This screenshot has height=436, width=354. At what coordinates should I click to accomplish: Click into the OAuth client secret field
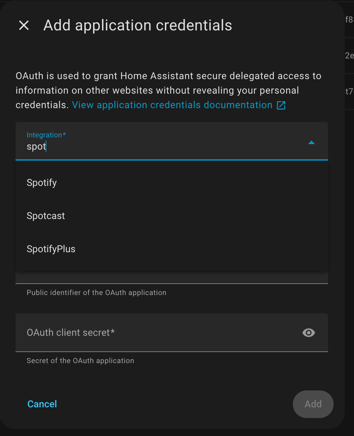point(156,333)
